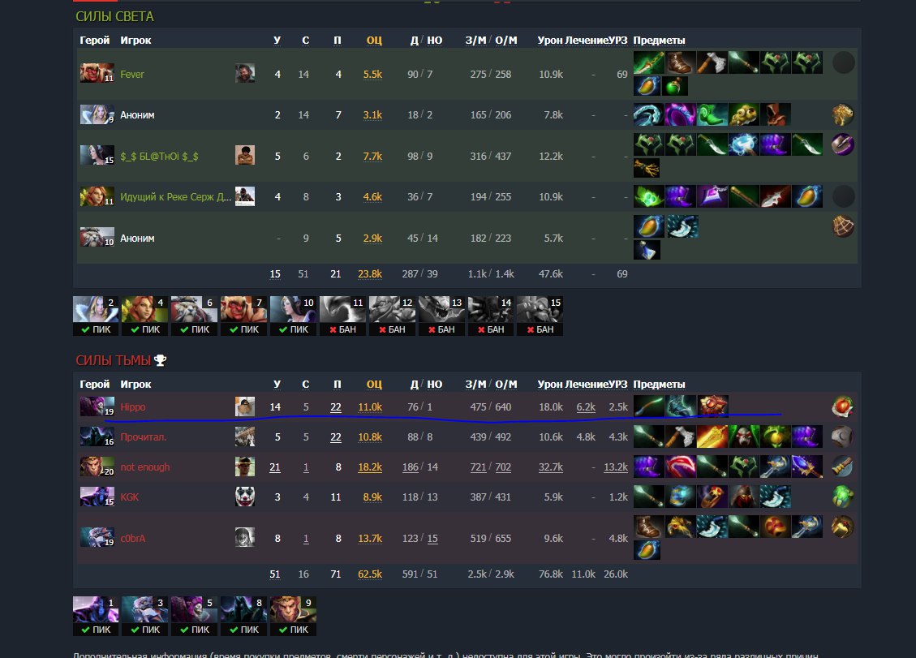Click the draft pick thumbnail numbered 10
916x658 pixels.
click(x=293, y=316)
